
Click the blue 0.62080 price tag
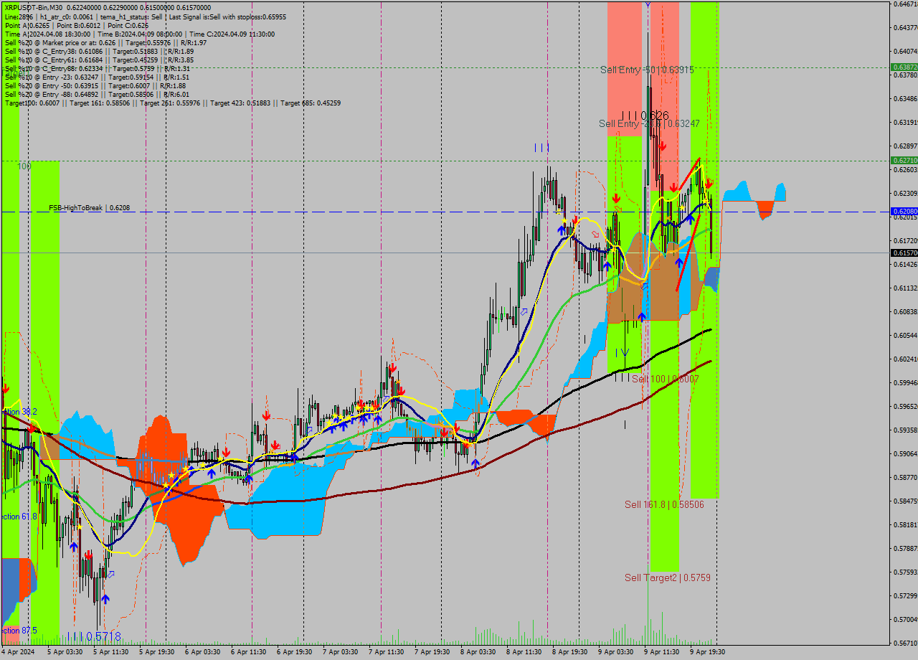(x=904, y=212)
